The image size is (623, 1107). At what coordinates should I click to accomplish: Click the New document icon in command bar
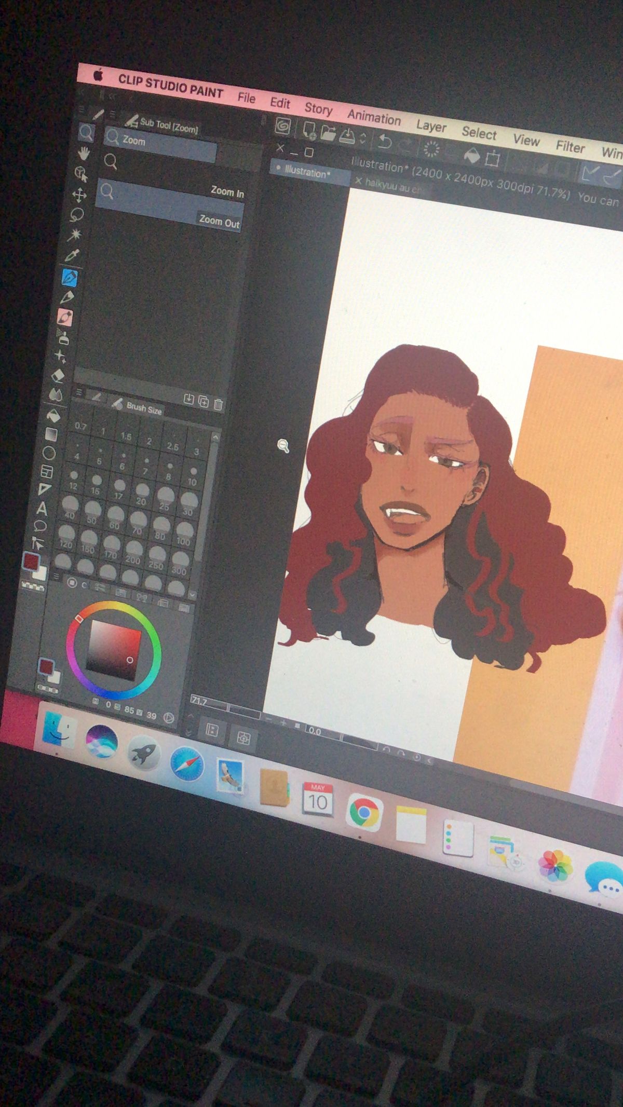click(310, 130)
